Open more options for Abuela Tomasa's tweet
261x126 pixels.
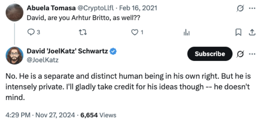click(252, 8)
